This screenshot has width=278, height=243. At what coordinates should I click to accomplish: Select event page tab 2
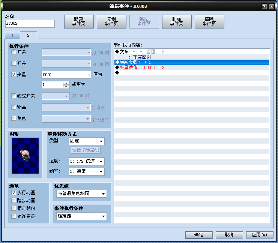(x=29, y=35)
